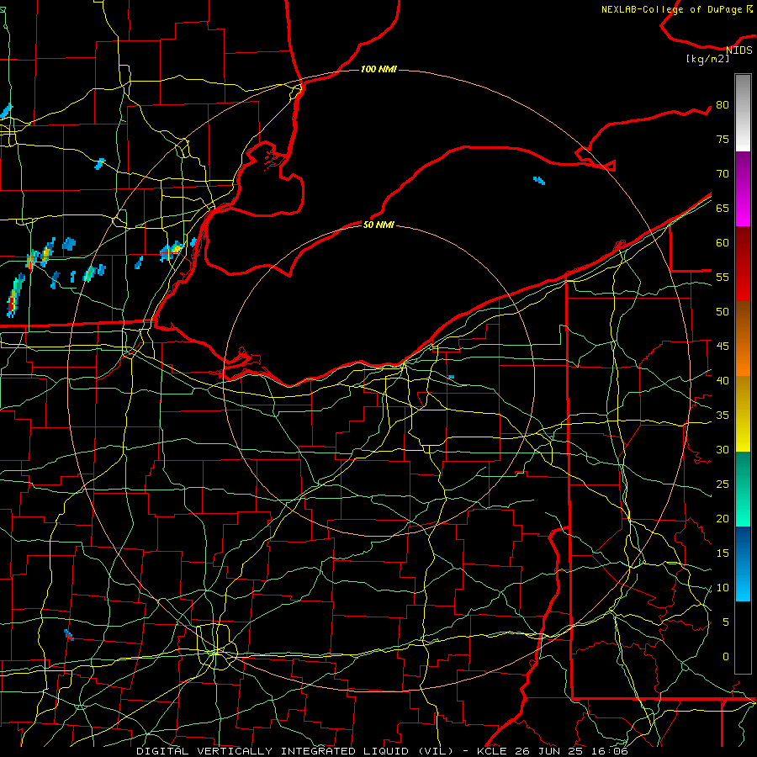This screenshot has width=757, height=757.
Task: Click the 5 value on the color scale
Action: coord(726,622)
